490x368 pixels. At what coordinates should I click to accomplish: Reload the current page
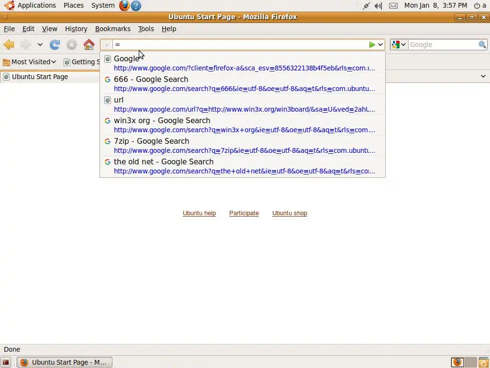[55, 45]
